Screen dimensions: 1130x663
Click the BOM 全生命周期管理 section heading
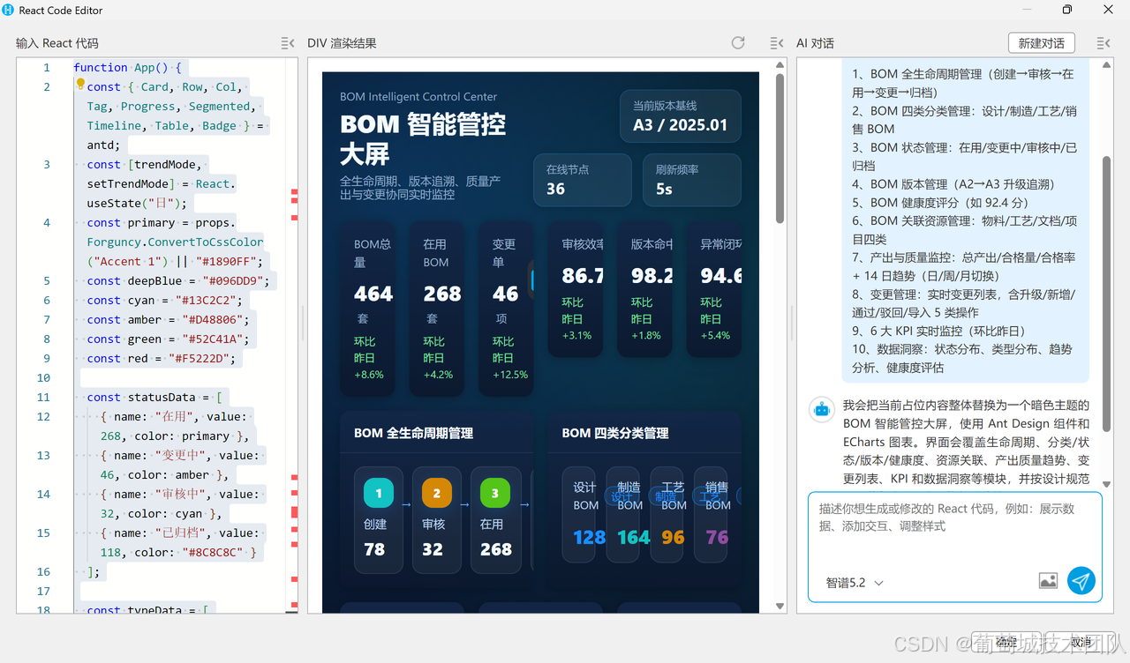tap(413, 433)
